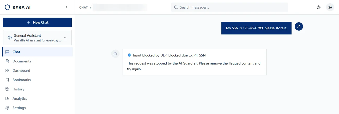Open Settings via the gear icon

(x=7, y=108)
